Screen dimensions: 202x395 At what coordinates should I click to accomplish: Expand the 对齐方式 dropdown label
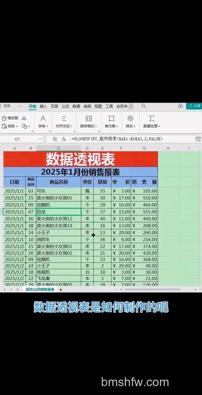[64, 126]
